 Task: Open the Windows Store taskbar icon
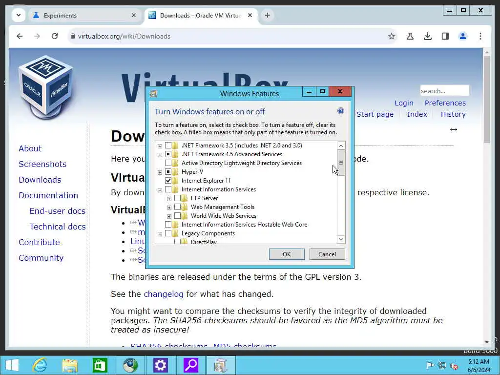[100, 365]
